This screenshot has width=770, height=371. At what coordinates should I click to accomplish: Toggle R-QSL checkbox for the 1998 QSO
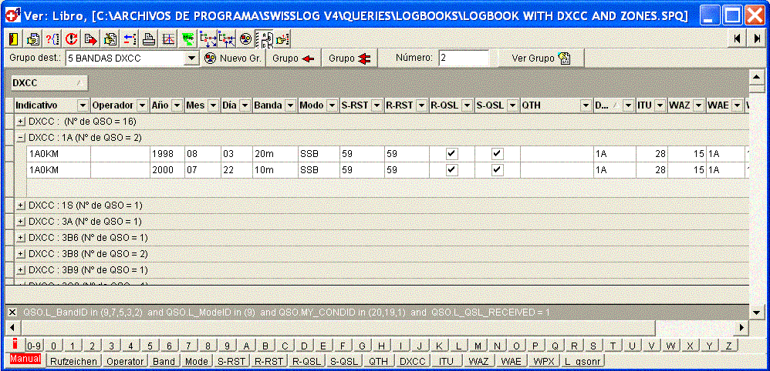[x=452, y=154]
